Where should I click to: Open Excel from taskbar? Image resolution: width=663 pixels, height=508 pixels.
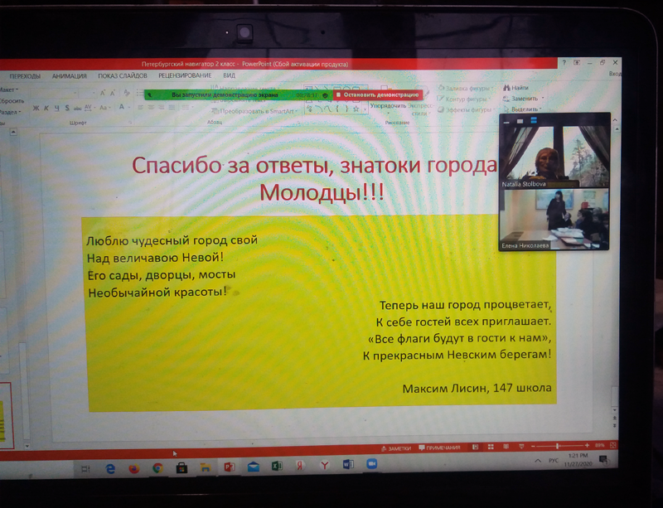277,466
